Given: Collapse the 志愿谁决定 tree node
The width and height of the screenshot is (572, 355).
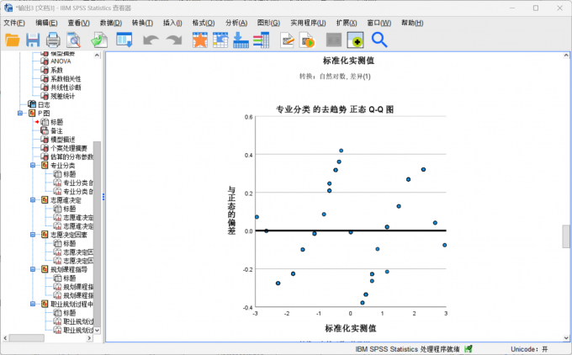Looking at the screenshot, I should pos(33,200).
